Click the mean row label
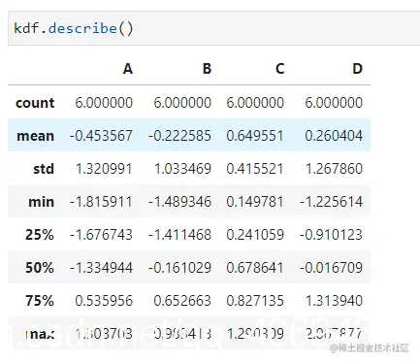The width and height of the screenshot is (420, 364). click(x=35, y=136)
